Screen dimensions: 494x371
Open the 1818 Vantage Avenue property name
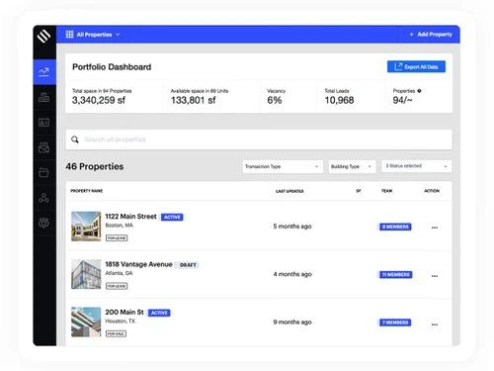(x=138, y=264)
